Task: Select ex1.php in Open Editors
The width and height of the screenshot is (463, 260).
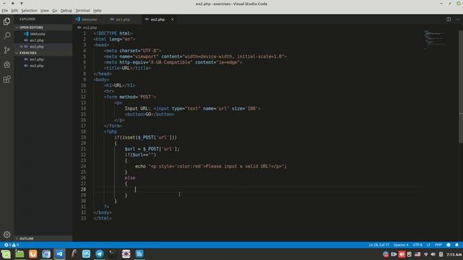Action: pos(43,40)
